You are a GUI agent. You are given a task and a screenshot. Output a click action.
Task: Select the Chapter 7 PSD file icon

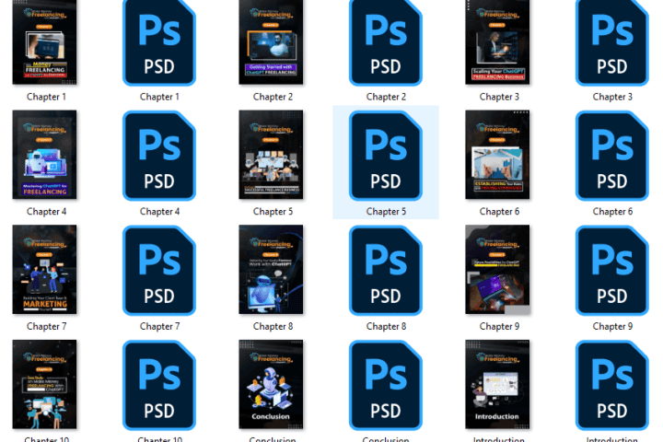(159, 271)
